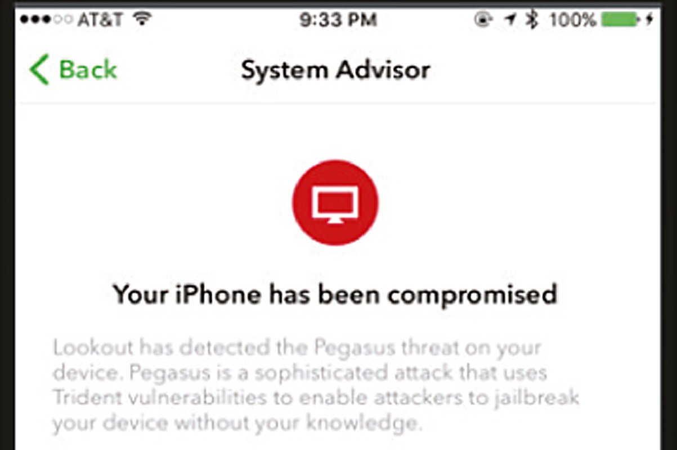Tap "Trident vulnerabilities" in the description text
The image size is (677, 450).
(x=178, y=397)
